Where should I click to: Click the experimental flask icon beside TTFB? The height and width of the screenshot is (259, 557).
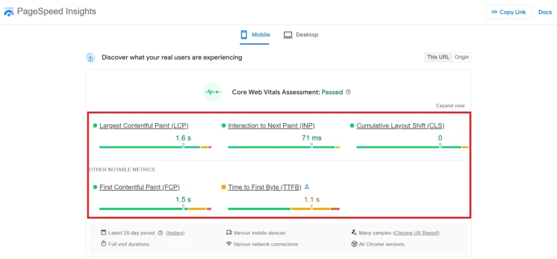coord(307,187)
